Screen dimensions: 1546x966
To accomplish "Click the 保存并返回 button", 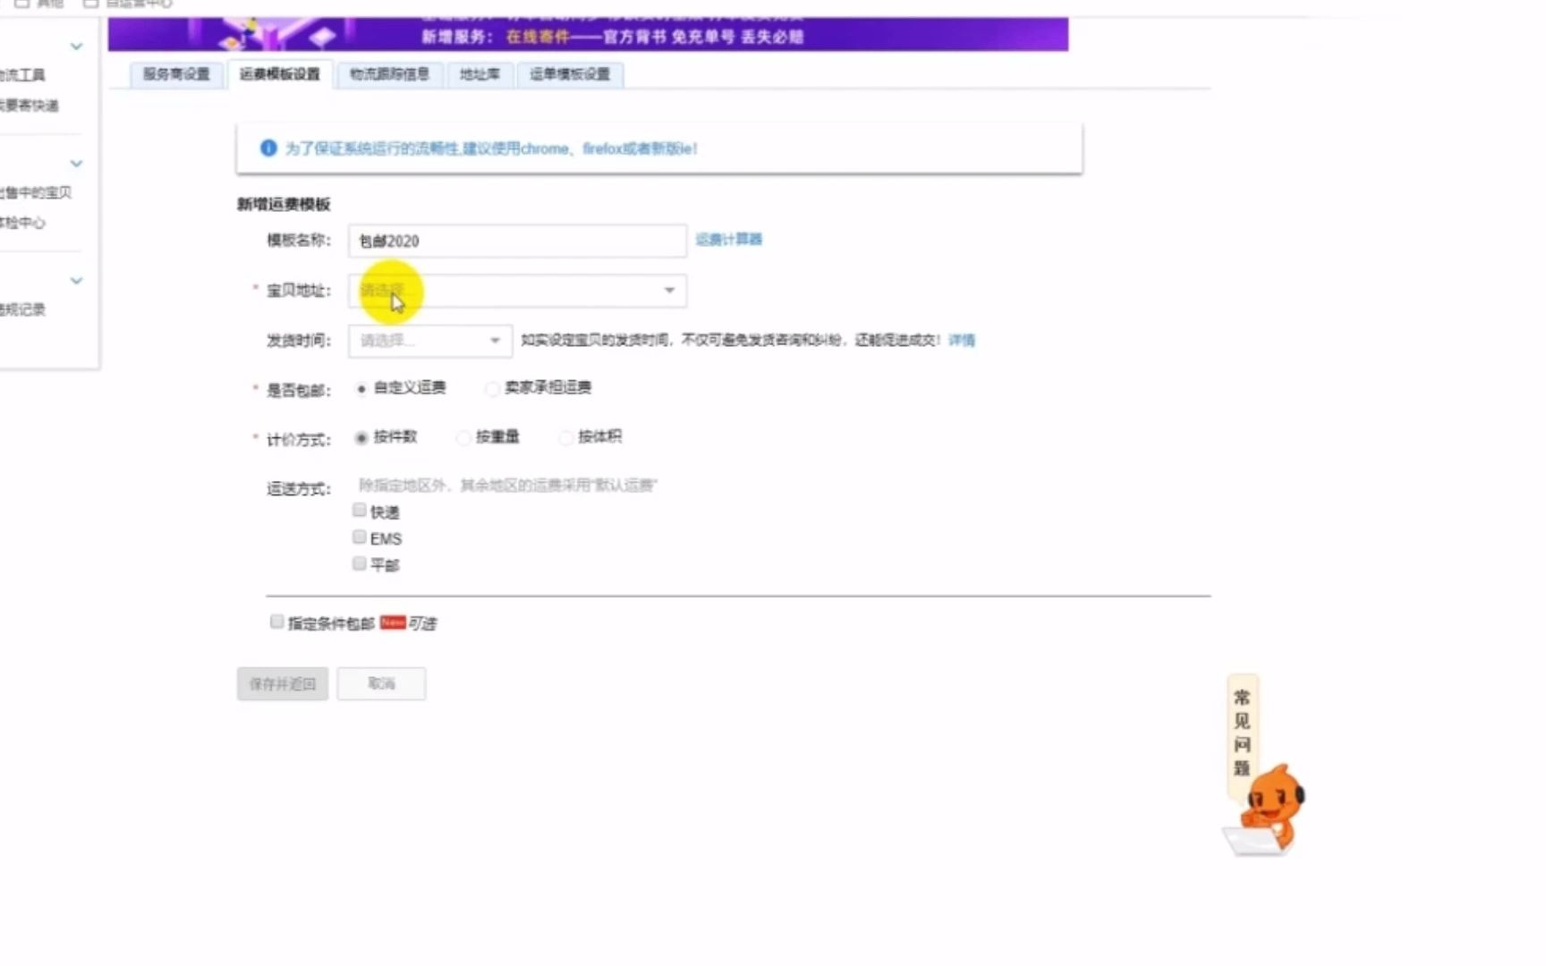I will (x=283, y=684).
